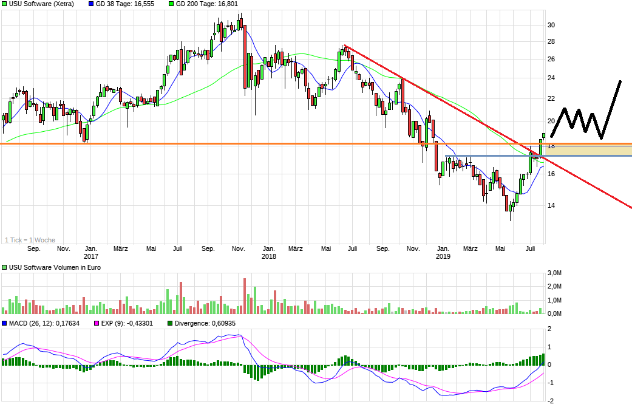
Task: Click the price axis value 28
Action: pos(551,41)
